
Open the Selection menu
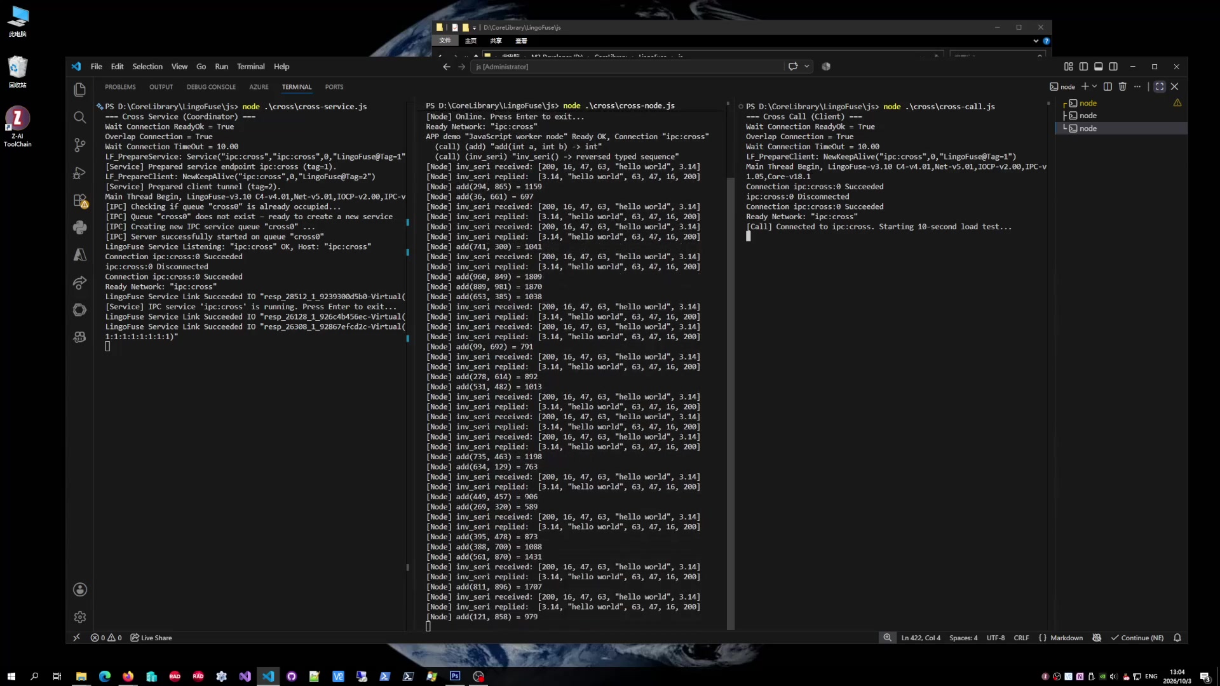coord(147,67)
